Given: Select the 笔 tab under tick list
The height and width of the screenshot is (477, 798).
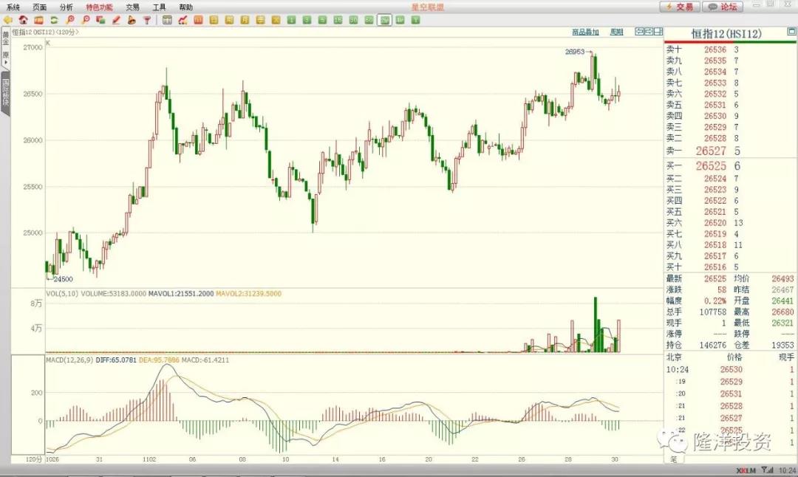Looking at the screenshot, I should 674,459.
